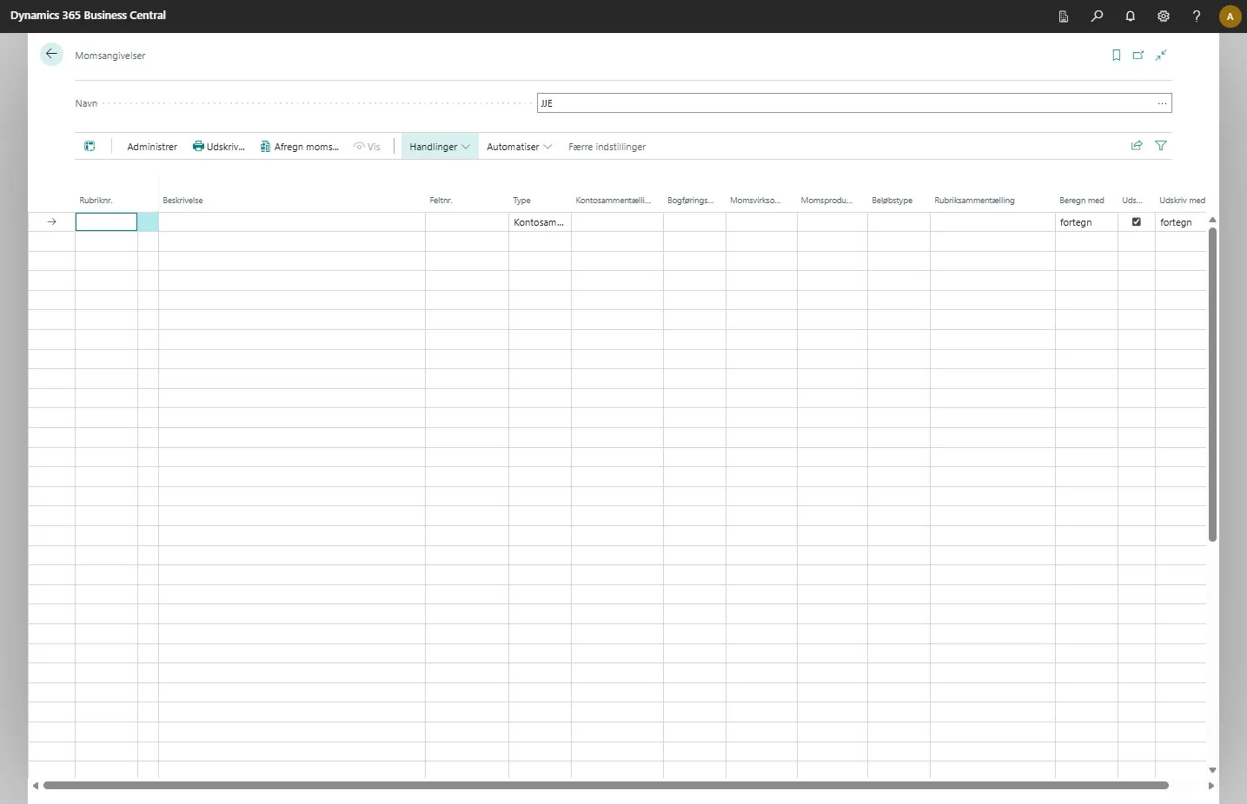This screenshot has width=1247, height=804.
Task: Open the Automatiser menu
Action: coord(519,147)
